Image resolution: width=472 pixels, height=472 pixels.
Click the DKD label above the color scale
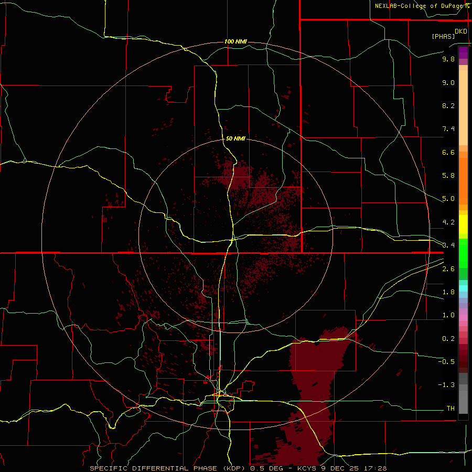point(461,31)
